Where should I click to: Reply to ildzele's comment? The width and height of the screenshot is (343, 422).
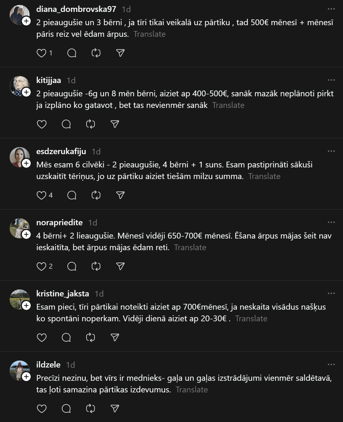coord(66,408)
